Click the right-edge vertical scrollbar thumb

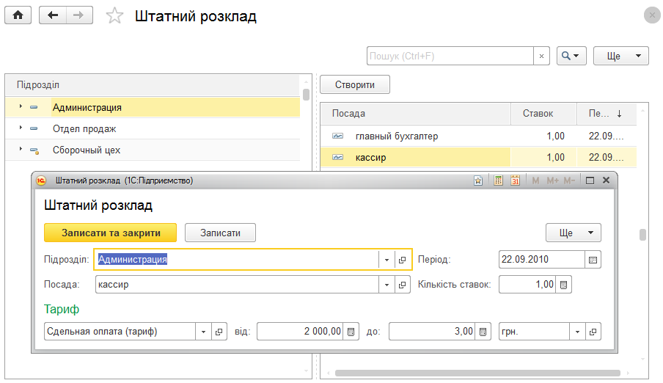pyautogui.click(x=642, y=235)
